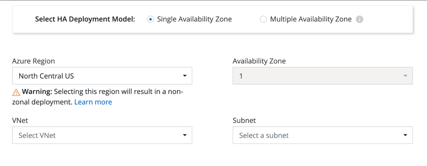Click the "Select HA Deployment Model" heading
Viewport: 427px width, 166px height.
85,19
